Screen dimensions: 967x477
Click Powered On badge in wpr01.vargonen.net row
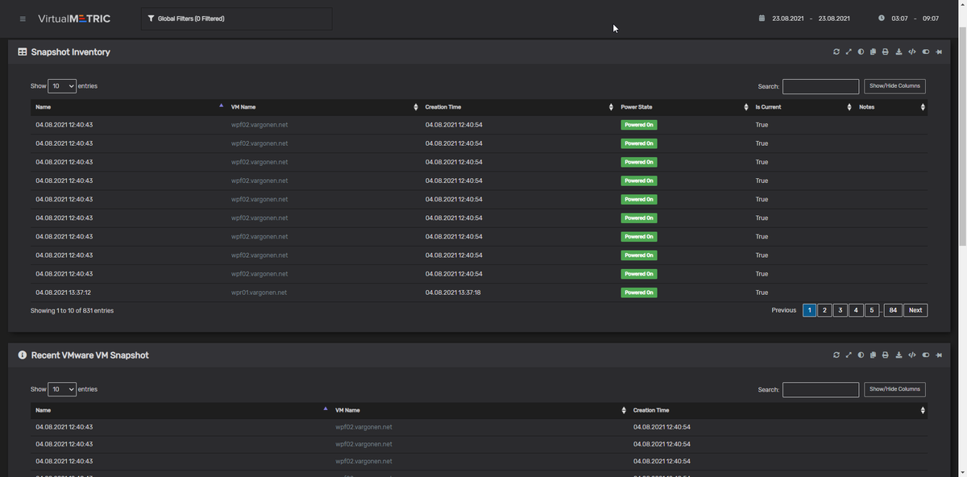click(x=639, y=292)
